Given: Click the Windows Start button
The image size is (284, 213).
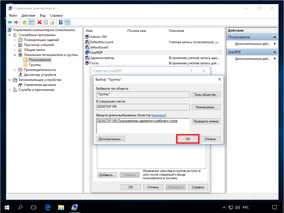Looking at the screenshot, I should (7, 207).
